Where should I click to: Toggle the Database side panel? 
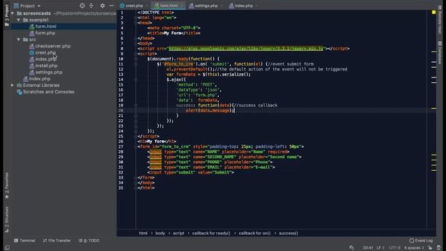pos(440,53)
